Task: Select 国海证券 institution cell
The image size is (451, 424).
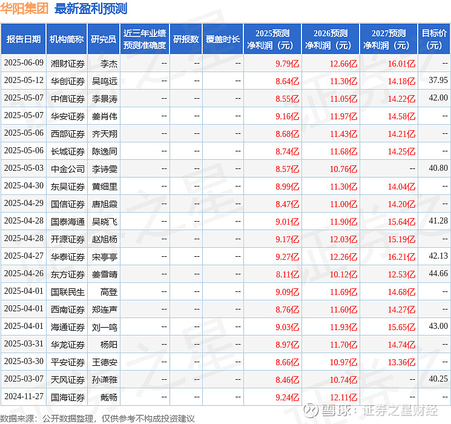Action: (68, 397)
